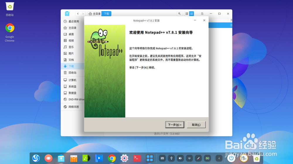The image size is (293, 164).
Task: Select 回收站 in the file manager sidebar
Action: pos(72,73)
